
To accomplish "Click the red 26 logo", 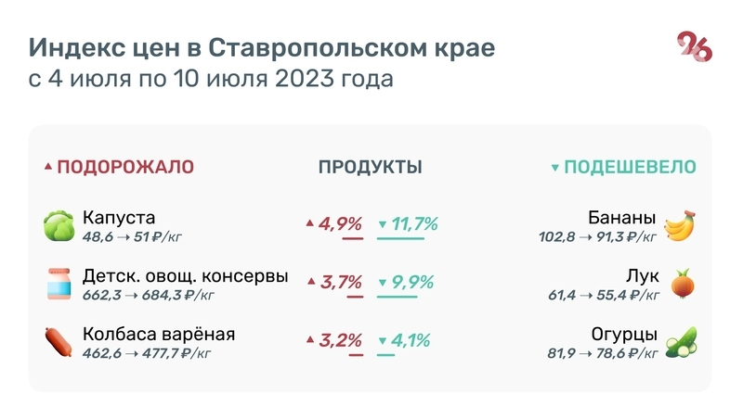I will pyautogui.click(x=695, y=47).
